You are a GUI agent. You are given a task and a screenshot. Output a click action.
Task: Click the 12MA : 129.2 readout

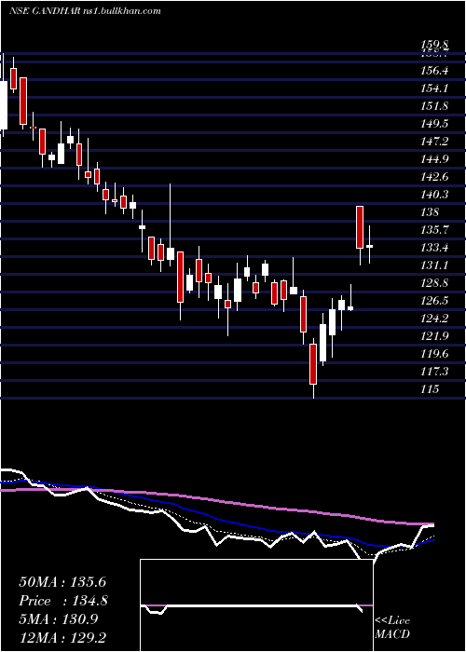[x=62, y=637]
